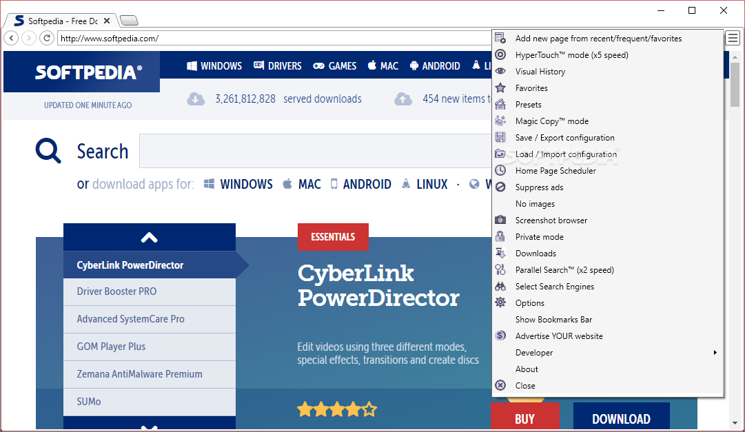The image size is (745, 432).
Task: Select Load / Import configuration
Action: pos(608,154)
